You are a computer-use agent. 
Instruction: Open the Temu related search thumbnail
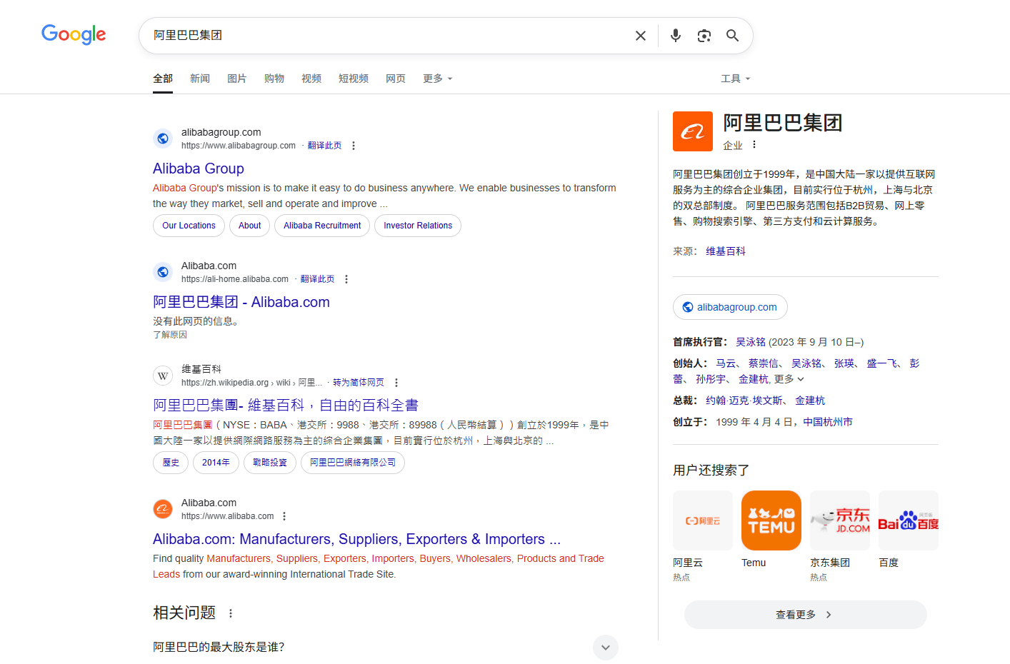point(771,520)
